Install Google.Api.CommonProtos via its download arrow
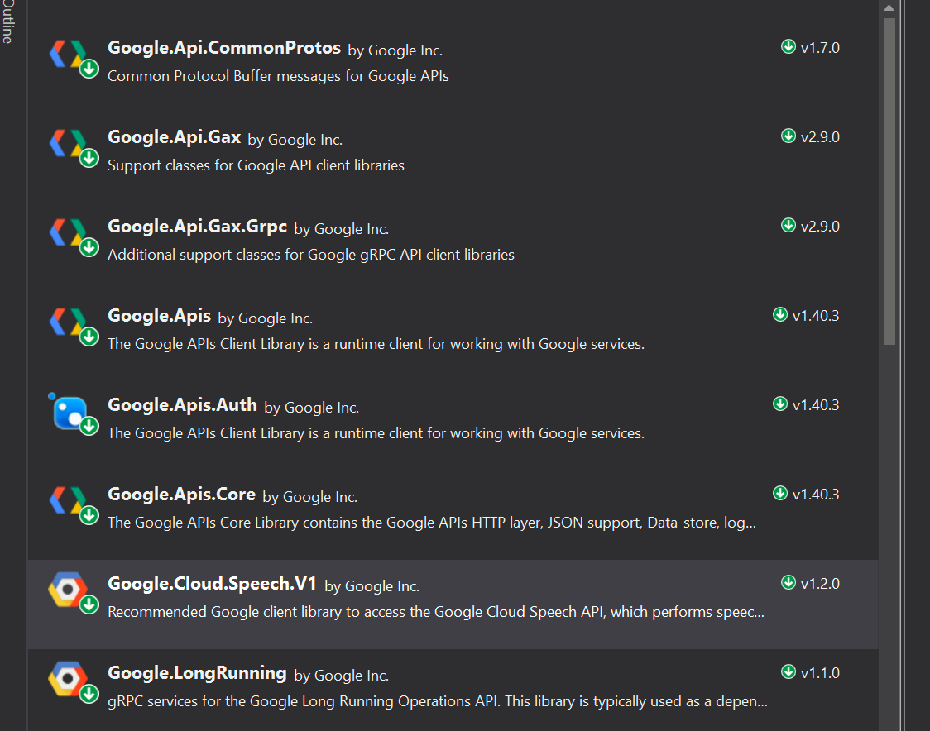Viewport: 930px width, 731px height. coord(788,47)
